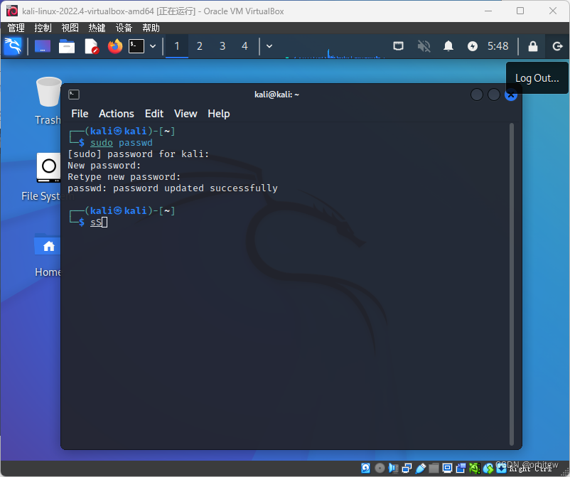Expand the terminal launcher dropdown arrow
This screenshot has height=477, width=570.
[153, 46]
